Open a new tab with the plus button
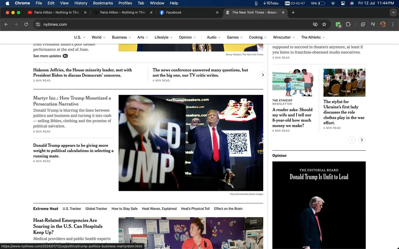 pyautogui.click(x=293, y=12)
